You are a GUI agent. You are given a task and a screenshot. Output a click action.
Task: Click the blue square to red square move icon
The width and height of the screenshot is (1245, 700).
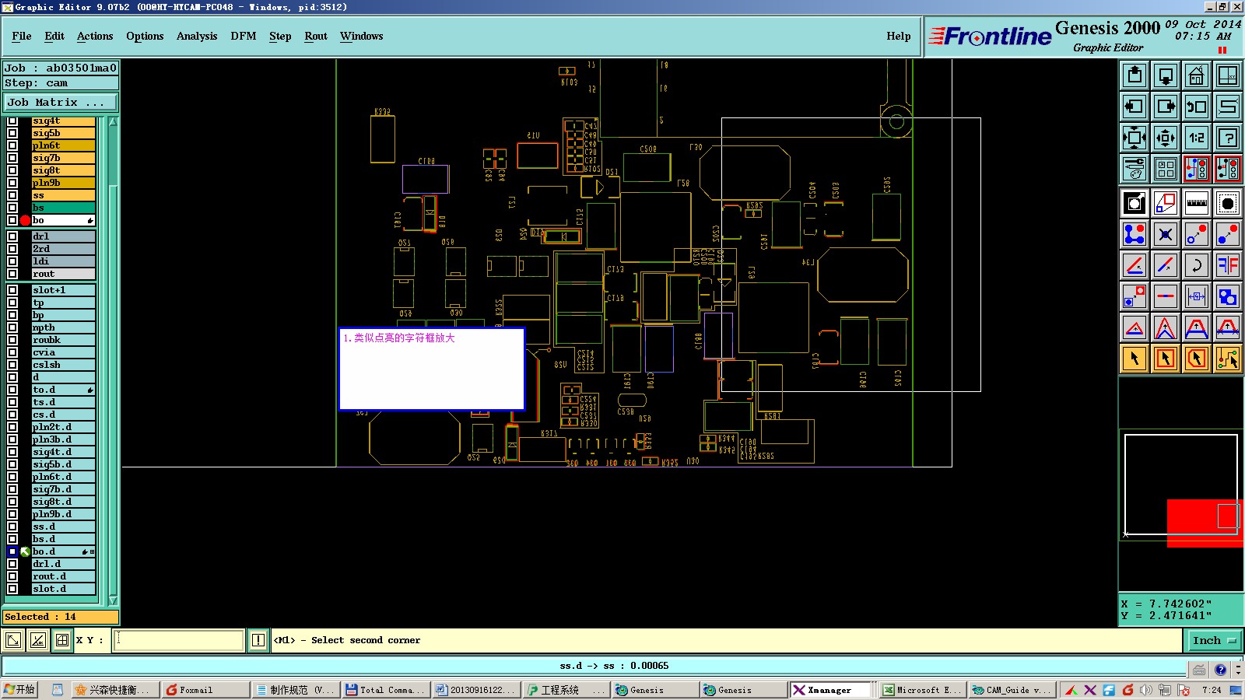point(1135,296)
